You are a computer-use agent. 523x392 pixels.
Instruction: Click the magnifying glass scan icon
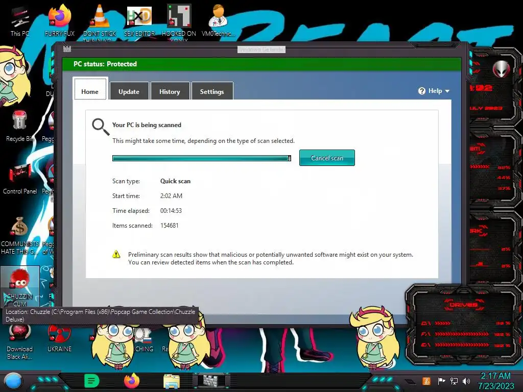pyautogui.click(x=101, y=127)
